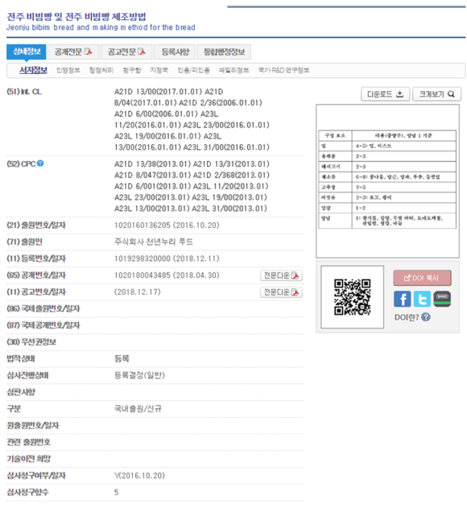467x517 pixels.
Task: Click the (52) CPC label
Action: 21,163
